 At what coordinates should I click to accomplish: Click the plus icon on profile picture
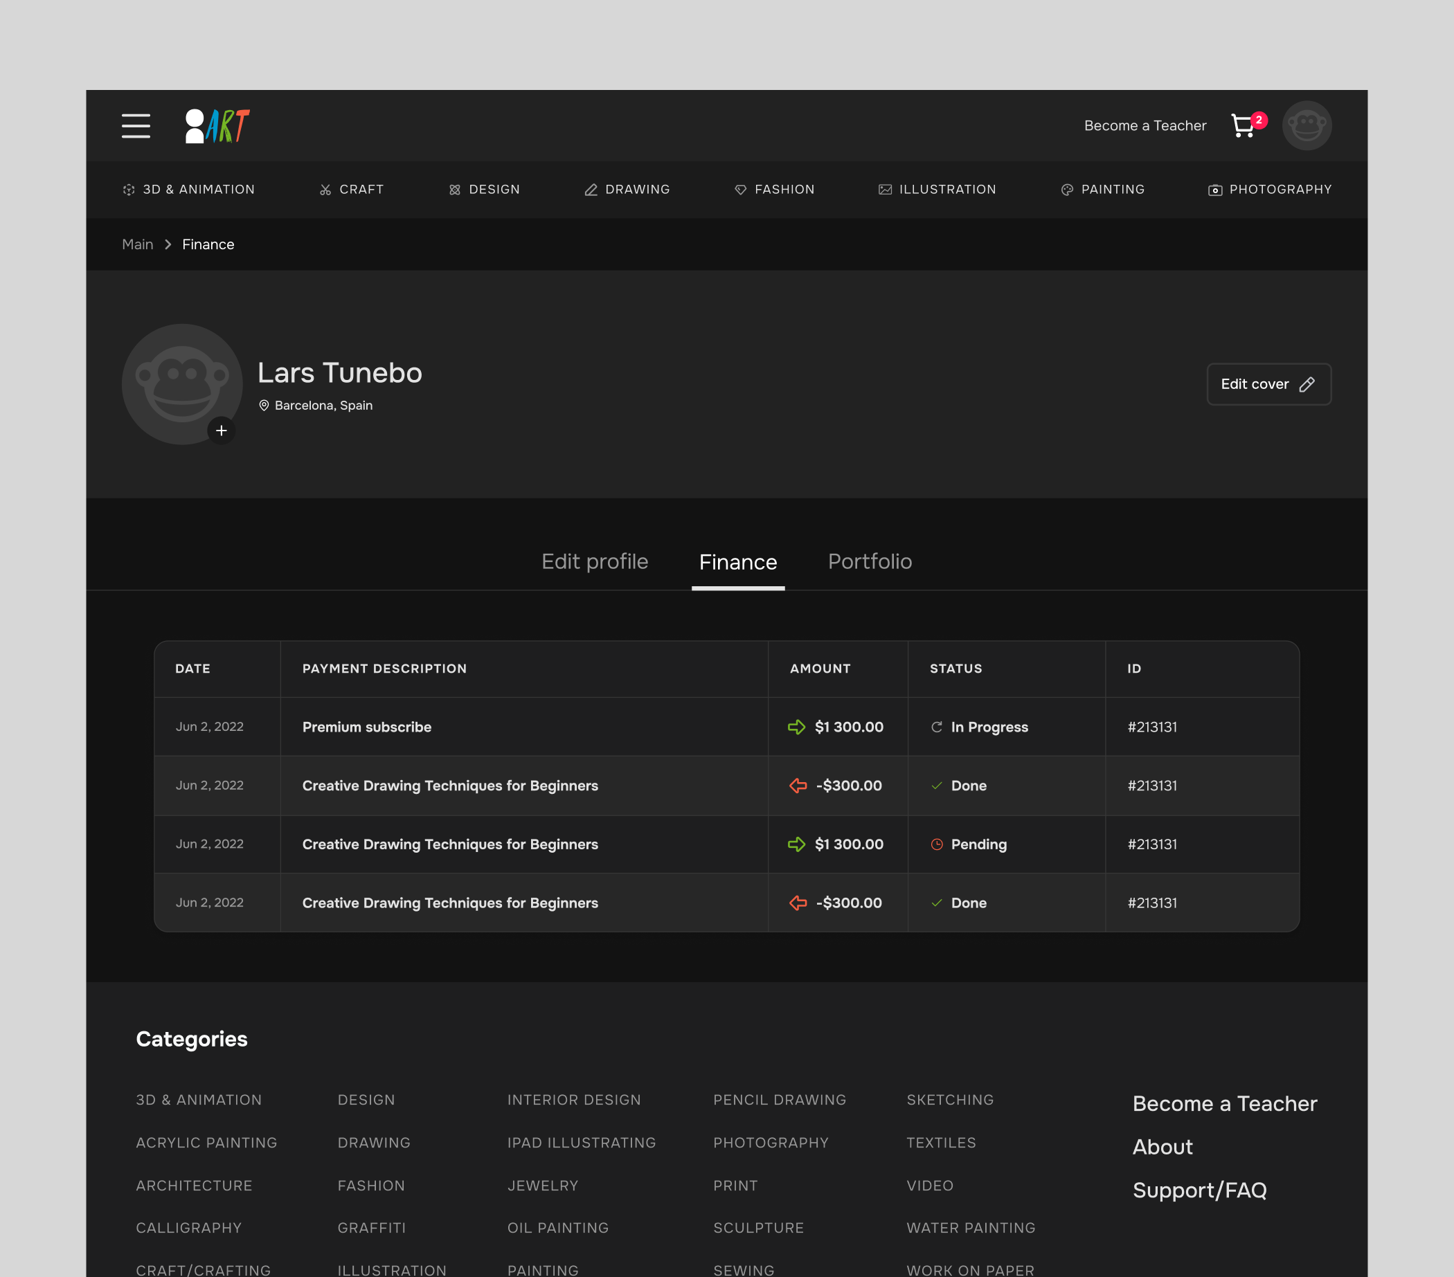point(222,431)
